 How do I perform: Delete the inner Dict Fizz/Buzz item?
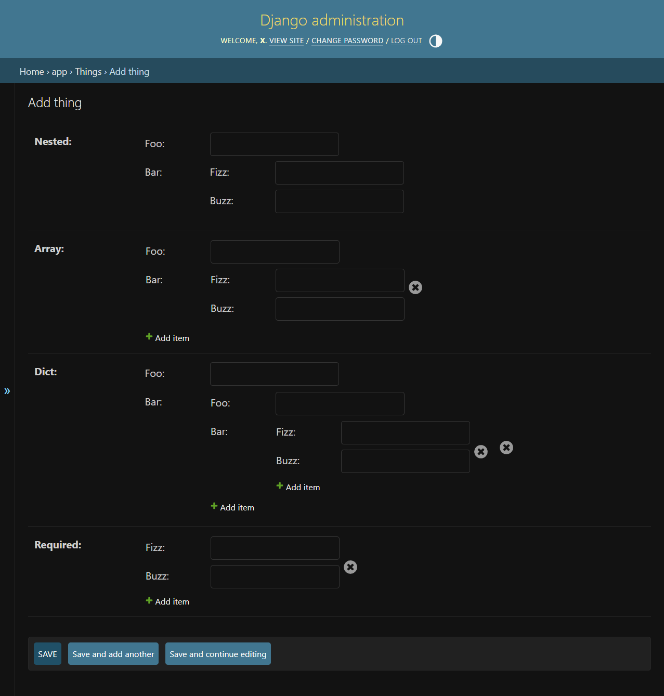click(x=481, y=452)
